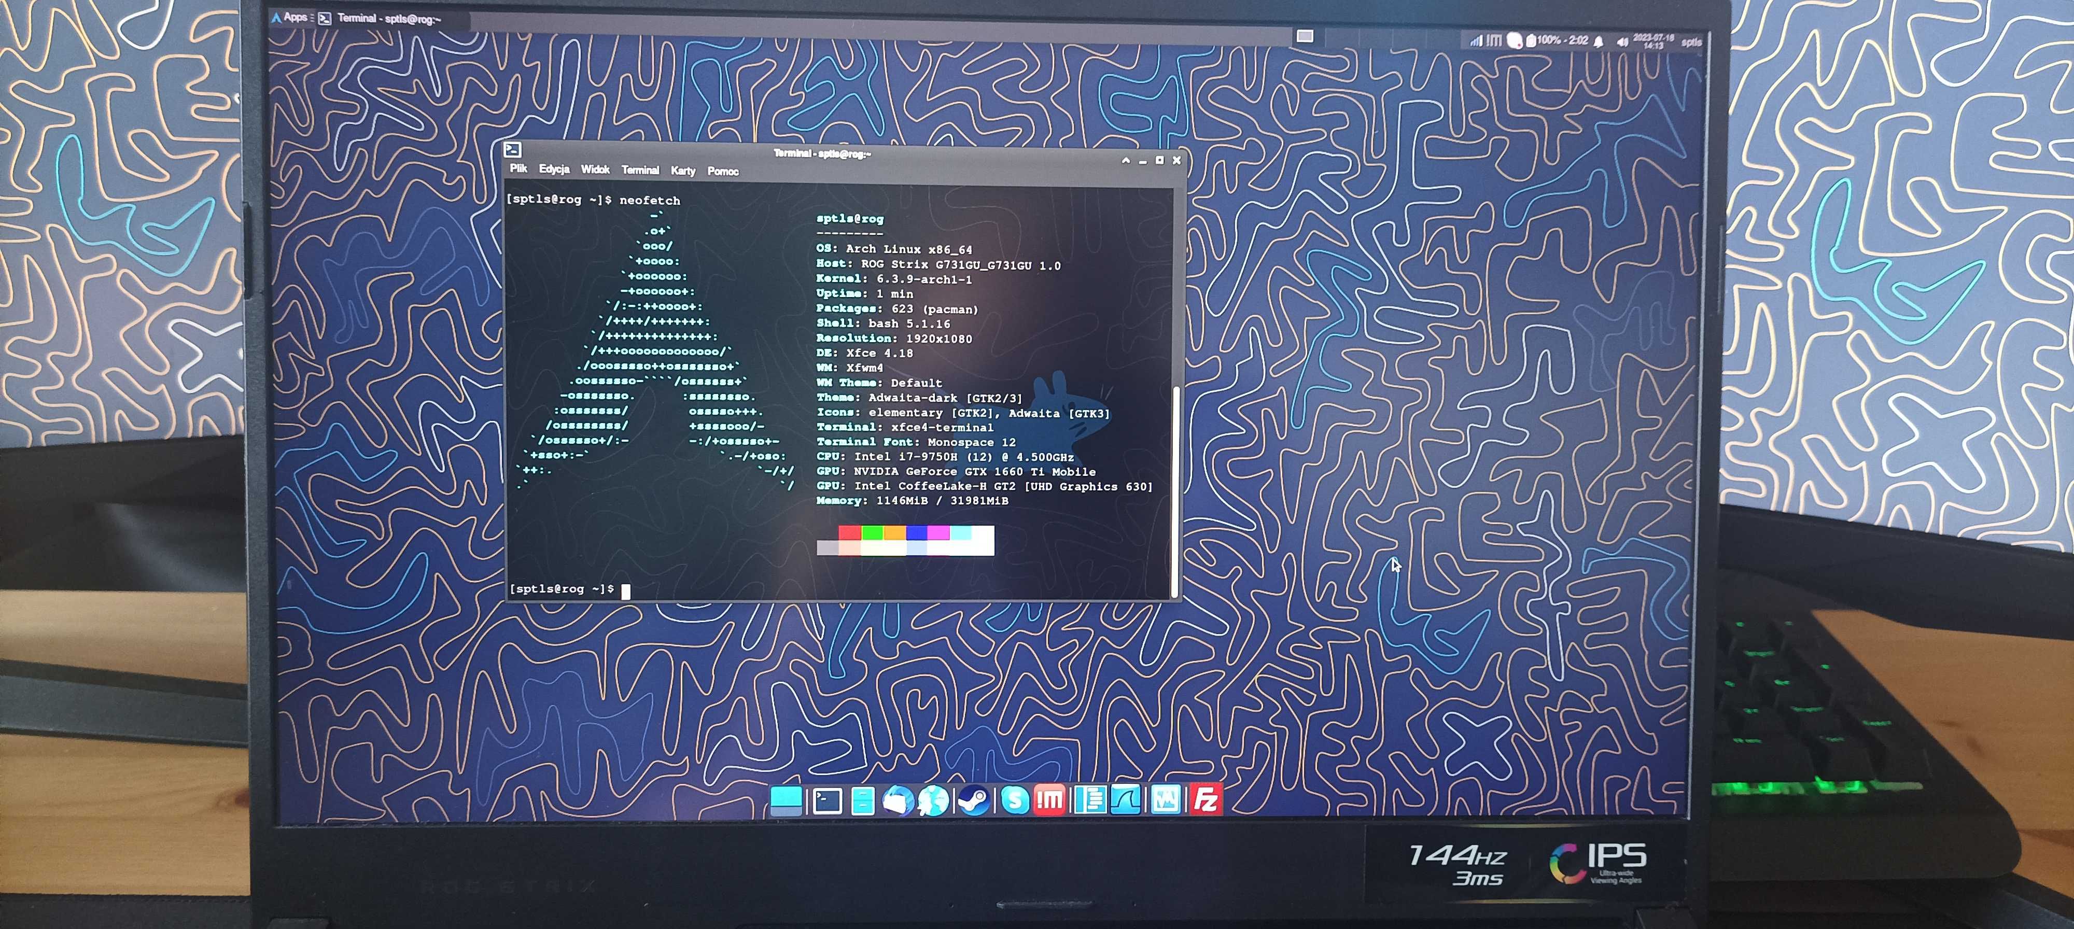Open the Karty menu
Image resolution: width=2074 pixels, height=929 pixels.
point(683,171)
